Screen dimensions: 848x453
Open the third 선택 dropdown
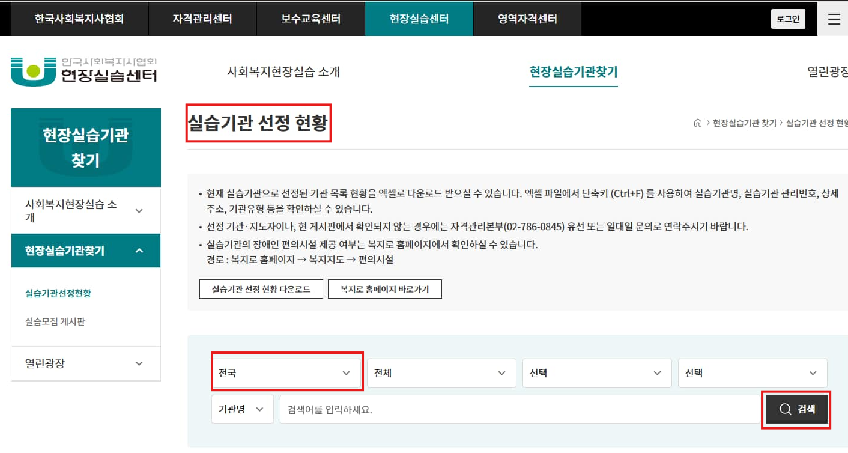click(x=597, y=372)
